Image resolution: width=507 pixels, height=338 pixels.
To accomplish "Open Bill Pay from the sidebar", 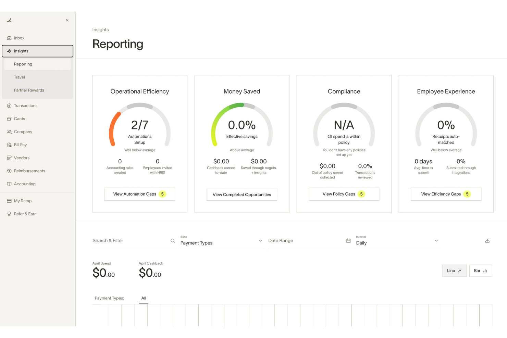I will tap(21, 145).
